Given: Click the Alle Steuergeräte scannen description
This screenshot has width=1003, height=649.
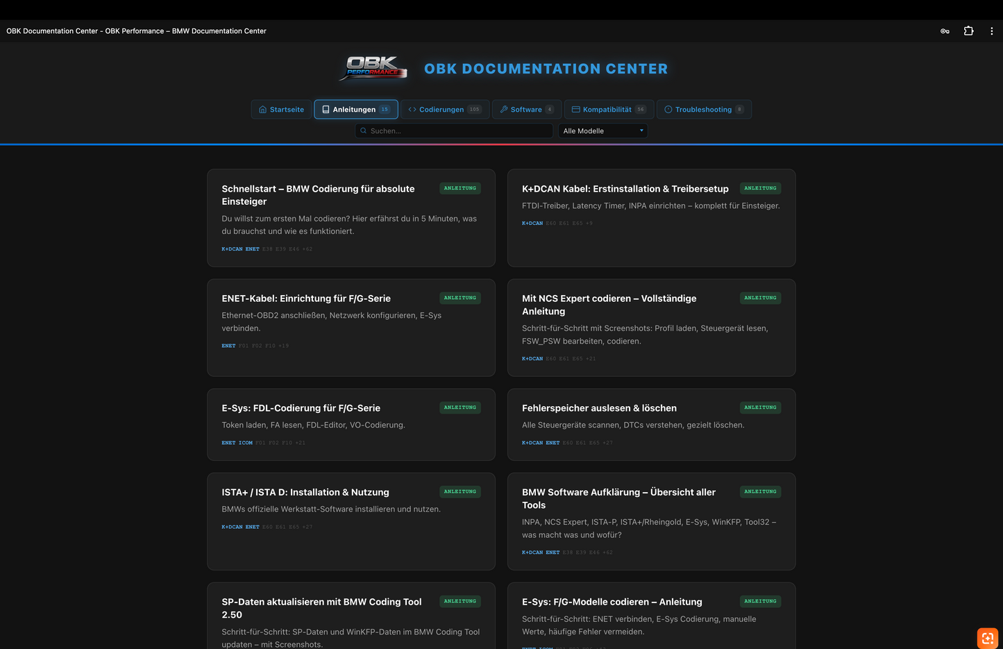Looking at the screenshot, I should [633, 425].
